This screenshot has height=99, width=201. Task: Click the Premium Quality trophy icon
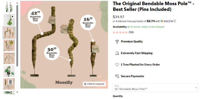117,42
